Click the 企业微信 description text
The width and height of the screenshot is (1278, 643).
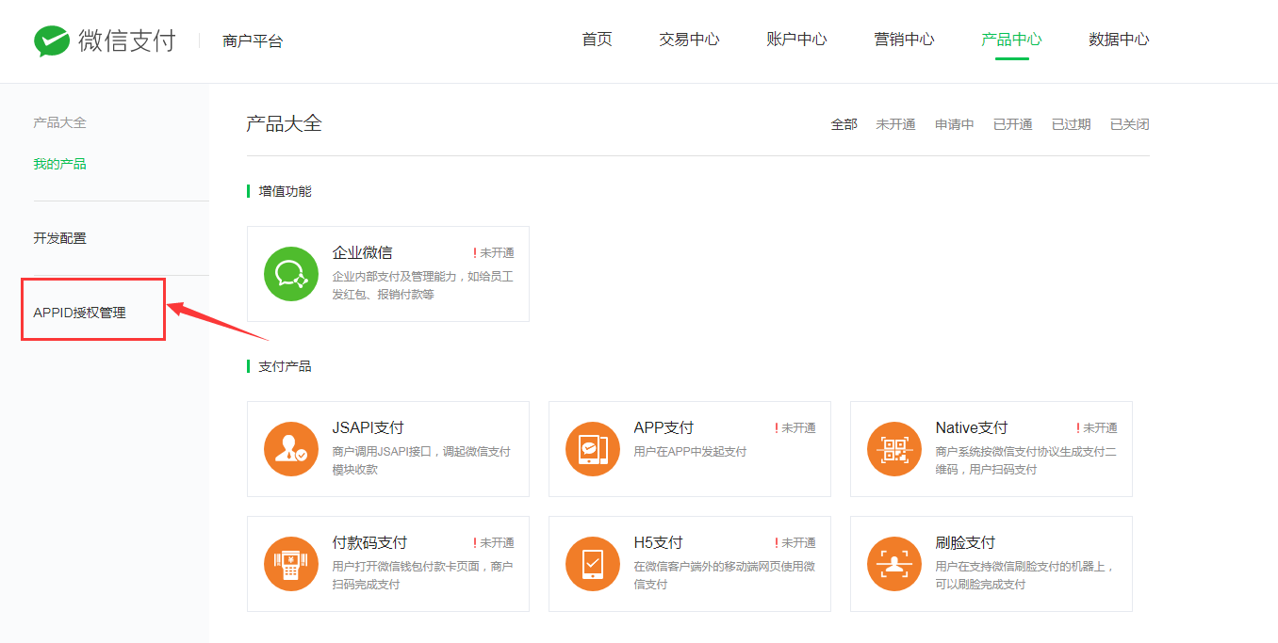pyautogui.click(x=423, y=285)
